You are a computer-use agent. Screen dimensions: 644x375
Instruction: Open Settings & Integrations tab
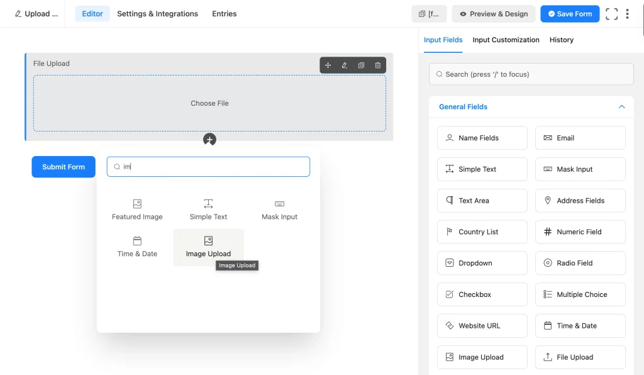[x=157, y=14]
